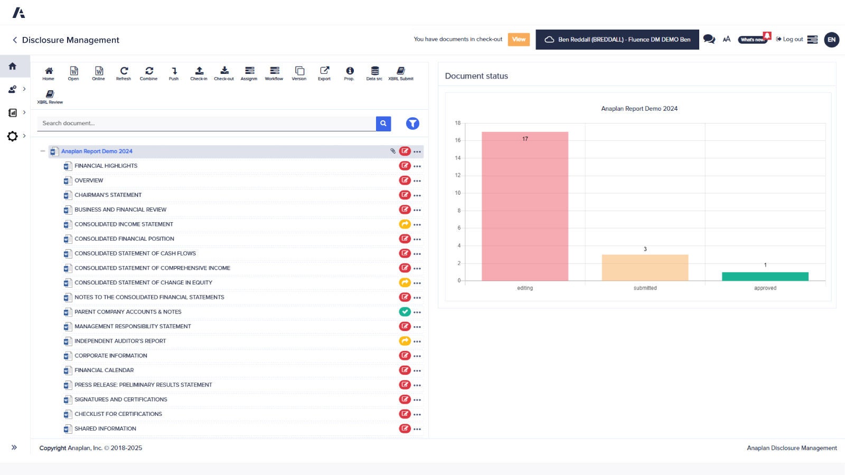This screenshot has width=845, height=475.
Task: Click the orange status icon on CONSOLIDATED INCOME STATEMENT
Action: (405, 224)
